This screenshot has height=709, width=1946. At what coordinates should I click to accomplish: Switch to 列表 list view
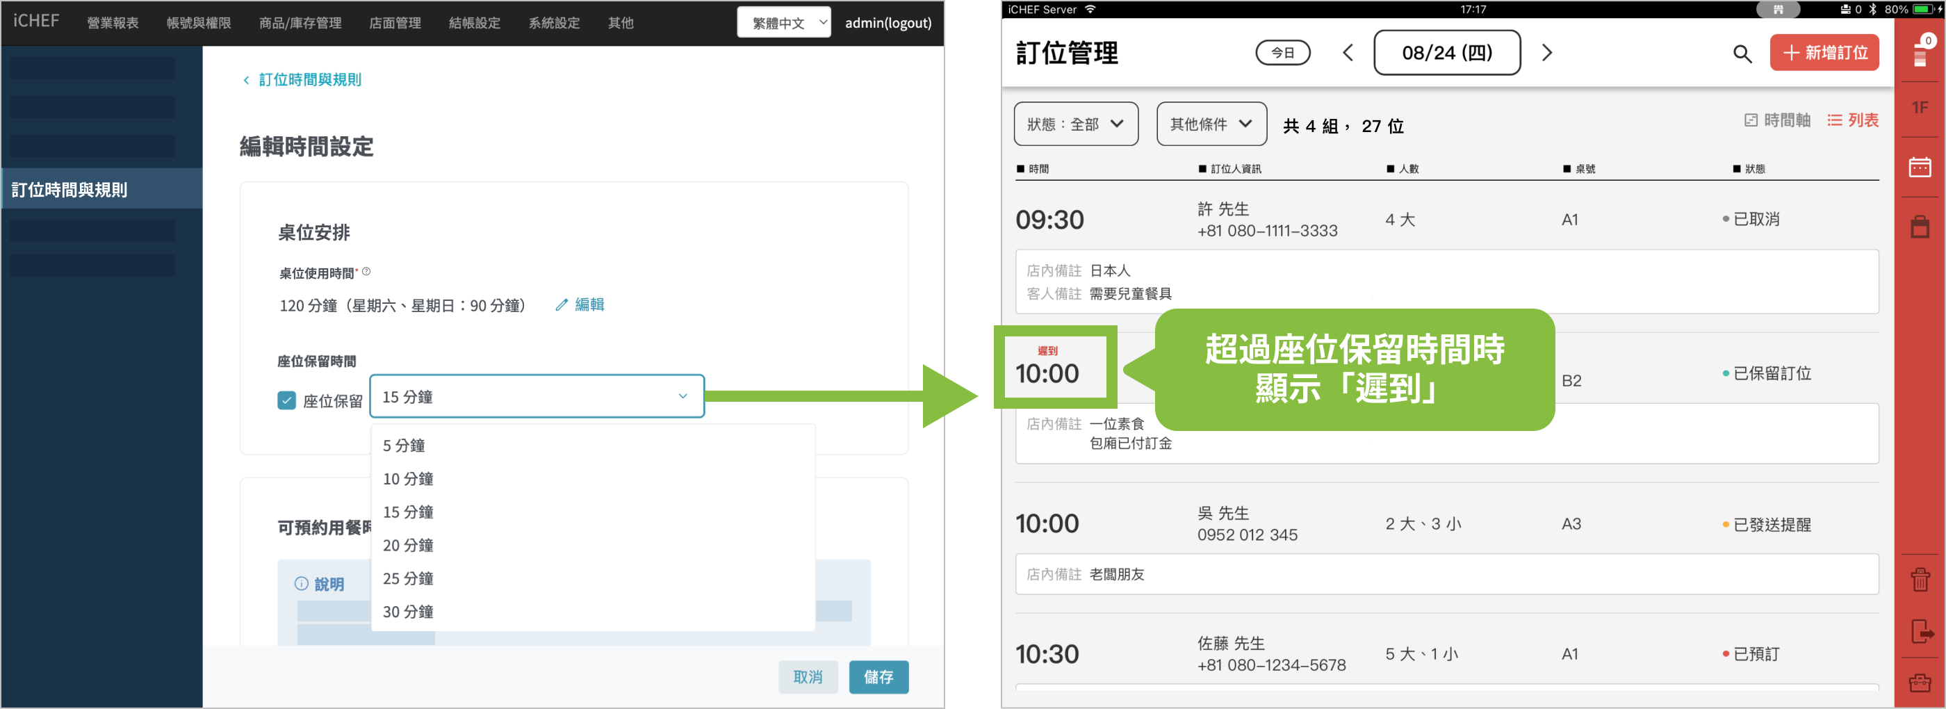click(x=1852, y=120)
